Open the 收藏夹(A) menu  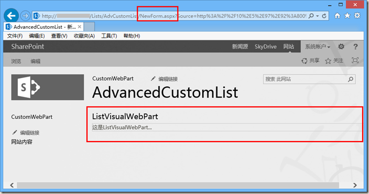(84, 36)
